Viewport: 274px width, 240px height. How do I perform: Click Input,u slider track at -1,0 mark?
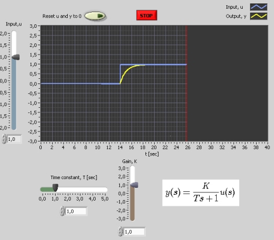click(x=14, y=104)
